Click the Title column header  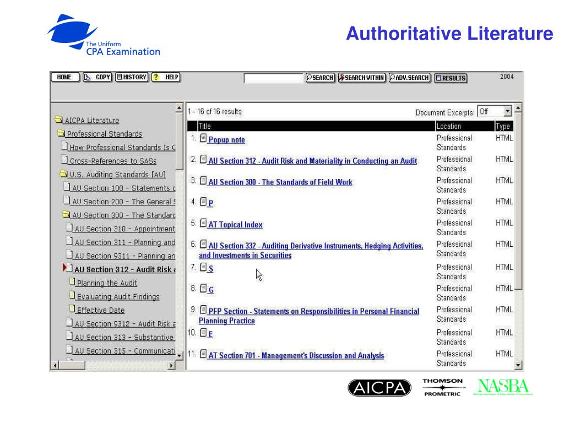316,126
